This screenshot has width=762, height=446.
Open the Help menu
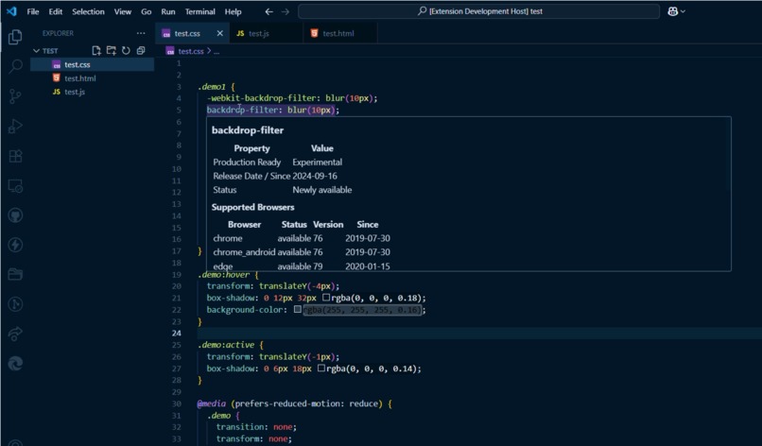click(x=233, y=11)
